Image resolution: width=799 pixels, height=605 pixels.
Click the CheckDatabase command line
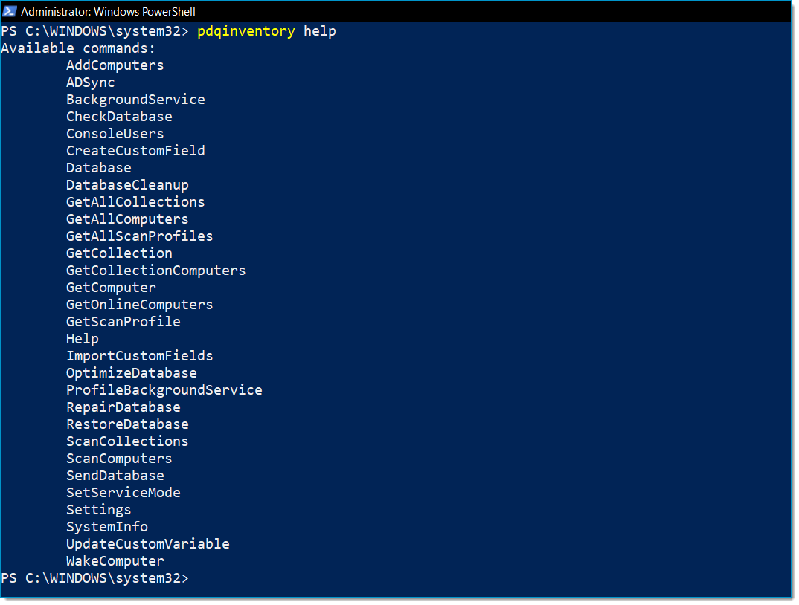tap(119, 117)
